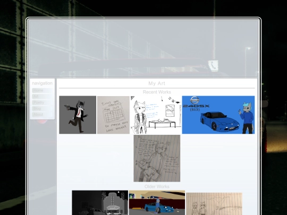Click the Recent Works section heading
287x215 pixels.
pos(157,92)
